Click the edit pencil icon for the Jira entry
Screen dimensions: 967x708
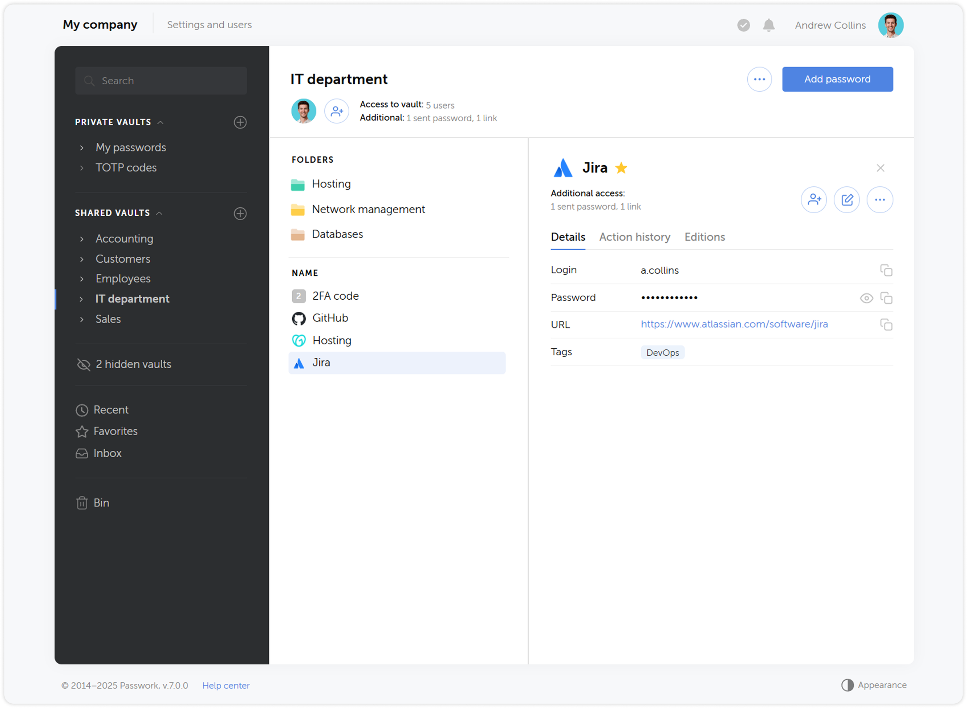(846, 199)
